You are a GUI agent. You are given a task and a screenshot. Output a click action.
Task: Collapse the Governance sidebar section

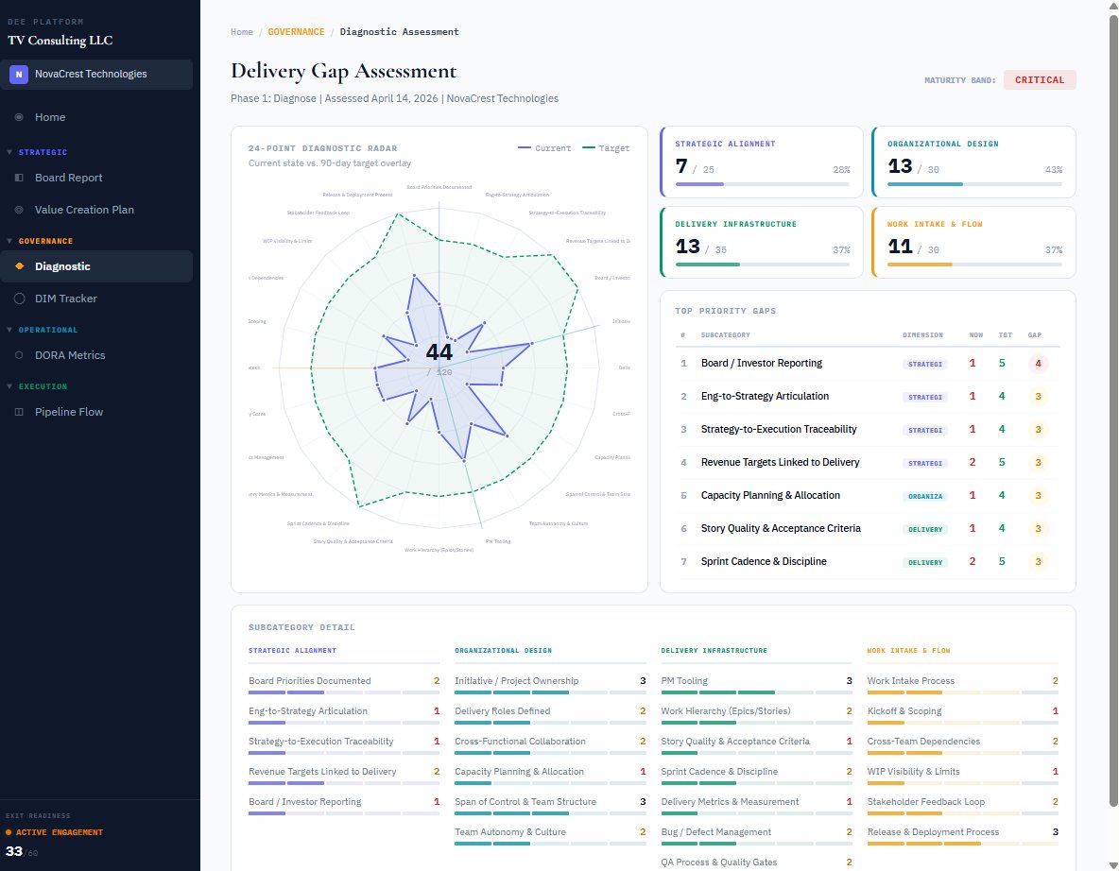[x=9, y=241]
